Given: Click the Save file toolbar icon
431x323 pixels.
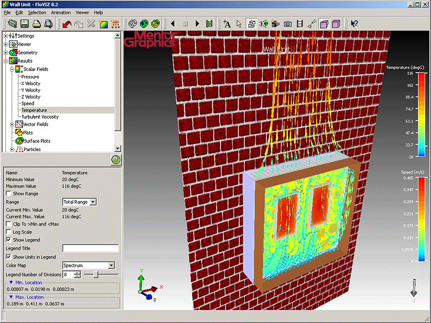Looking at the screenshot, I should point(24,24).
